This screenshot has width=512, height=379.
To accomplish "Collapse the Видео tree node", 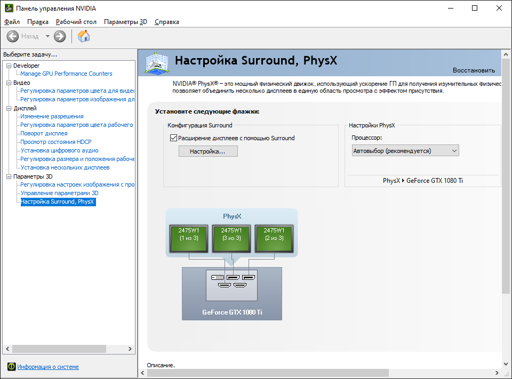I will [x=9, y=83].
